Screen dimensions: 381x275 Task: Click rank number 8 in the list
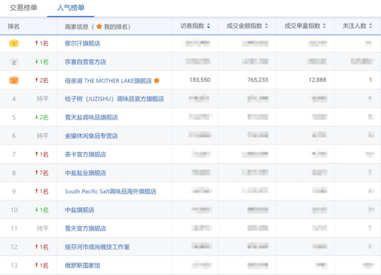point(14,172)
